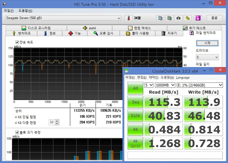Click the 4 KB 단일 랜덤 read value 106 IOPS

tap(87, 116)
